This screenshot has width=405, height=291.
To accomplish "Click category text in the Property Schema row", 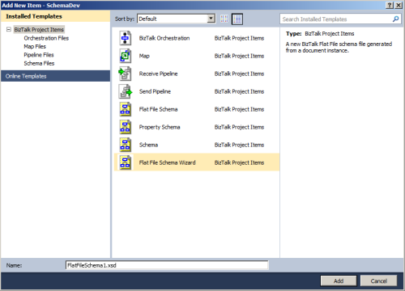I will 239,127.
